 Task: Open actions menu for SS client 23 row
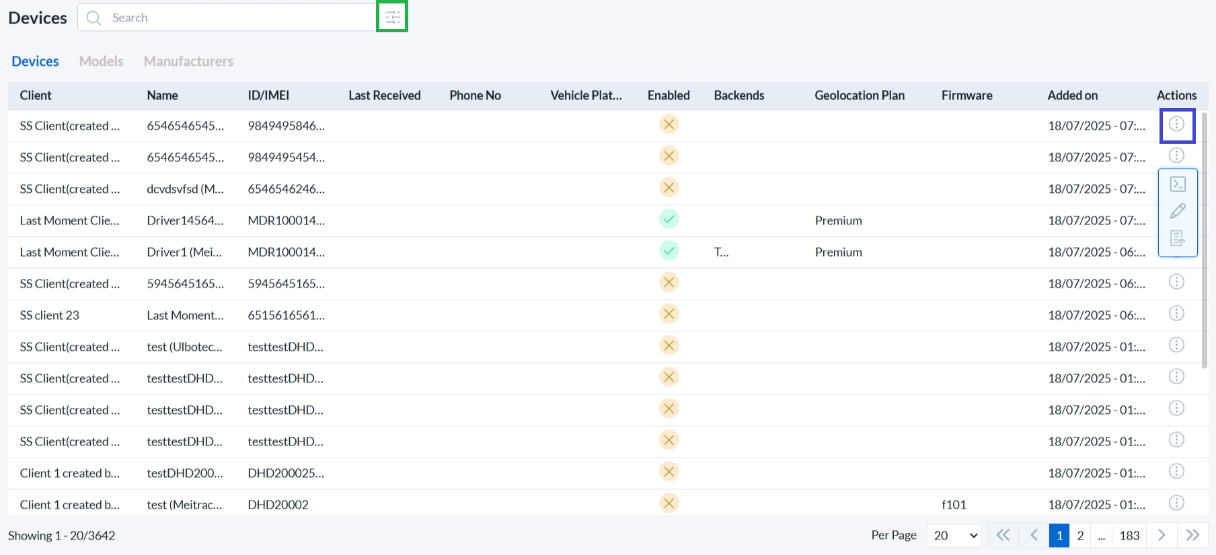tap(1176, 314)
